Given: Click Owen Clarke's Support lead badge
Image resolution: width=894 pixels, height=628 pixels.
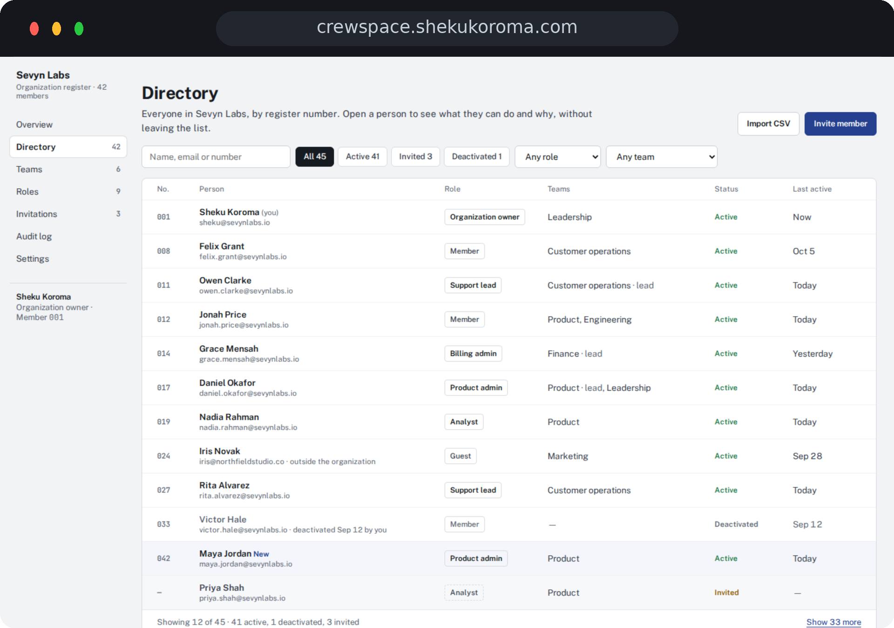Looking at the screenshot, I should [x=473, y=285].
